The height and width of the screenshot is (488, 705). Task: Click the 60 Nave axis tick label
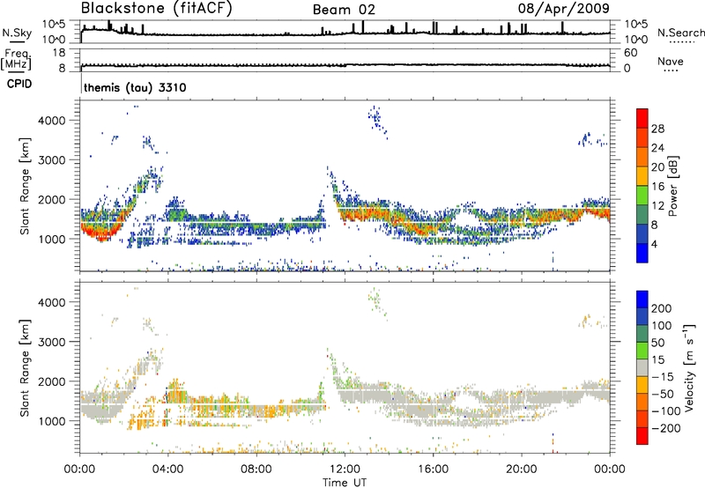(631, 53)
